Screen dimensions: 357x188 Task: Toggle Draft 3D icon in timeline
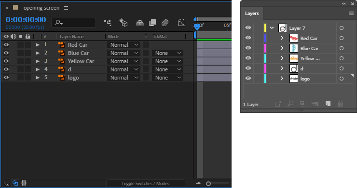point(123,23)
